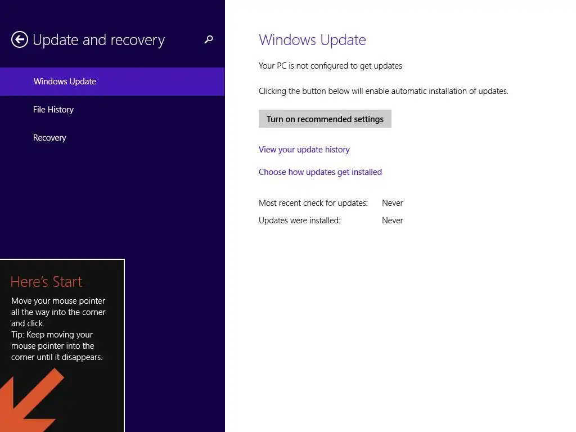Click 'Updates were installed:' label
This screenshot has width=576, height=432.
pyautogui.click(x=299, y=220)
